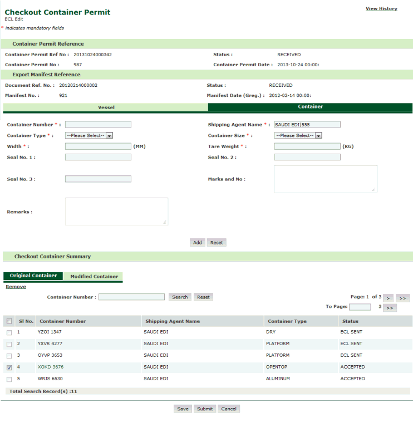The height and width of the screenshot is (422, 413).
Task: Switch to the Modified Container tab
Action: (x=94, y=277)
